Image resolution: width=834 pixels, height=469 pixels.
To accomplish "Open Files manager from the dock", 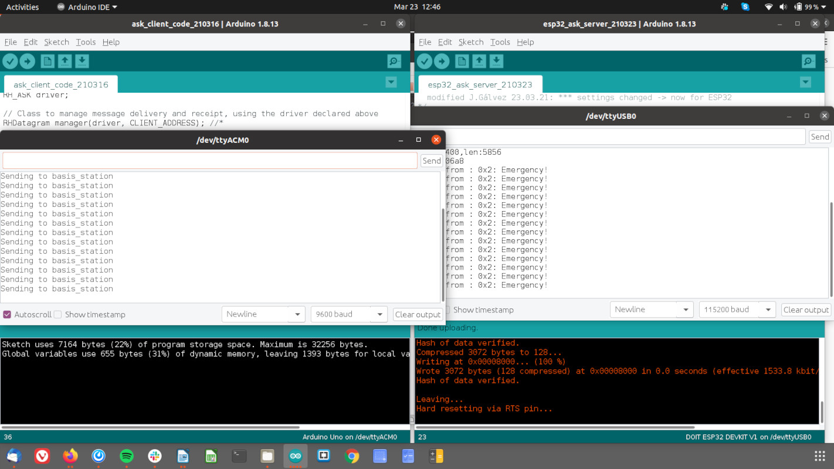I will tap(267, 456).
